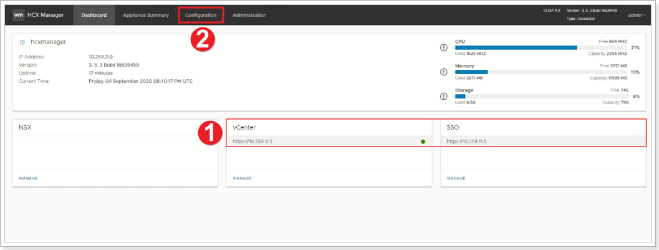The height and width of the screenshot is (250, 659).
Task: Open the Administration tab
Action: [x=249, y=15]
